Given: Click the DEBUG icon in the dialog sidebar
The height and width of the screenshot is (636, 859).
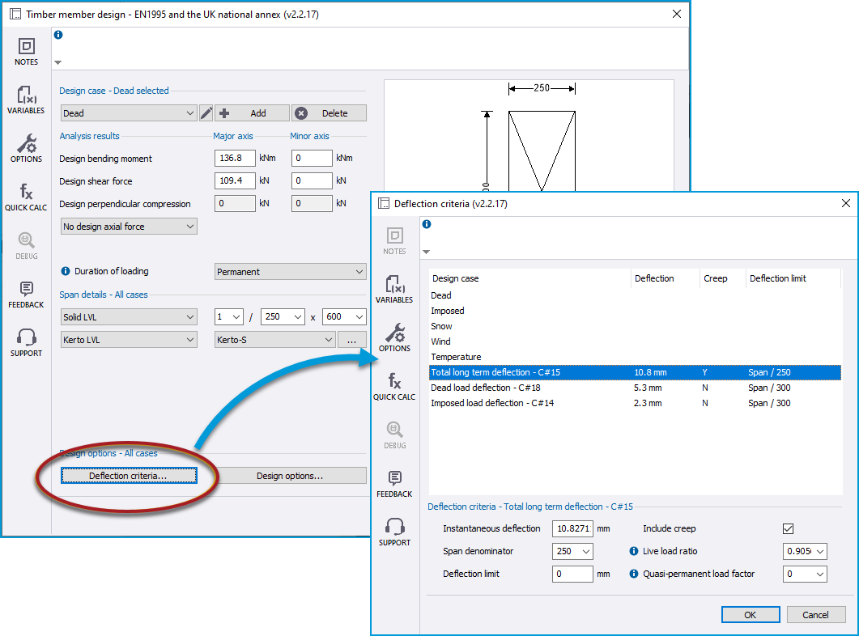Looking at the screenshot, I should (x=394, y=434).
